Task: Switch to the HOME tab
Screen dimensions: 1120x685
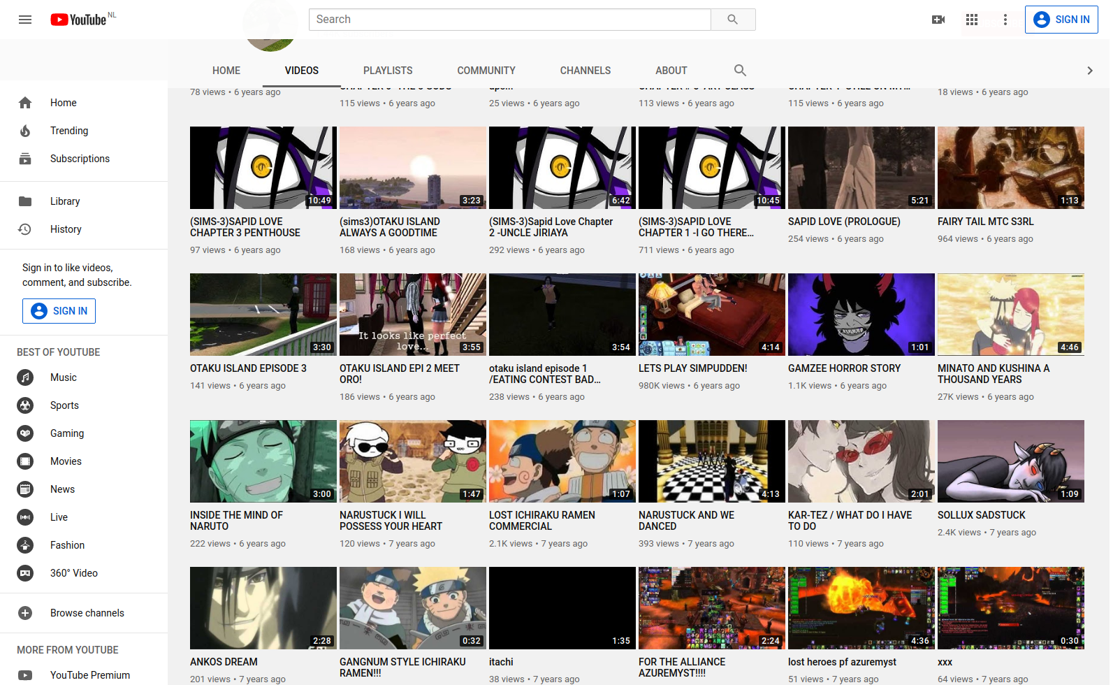Action: point(226,71)
